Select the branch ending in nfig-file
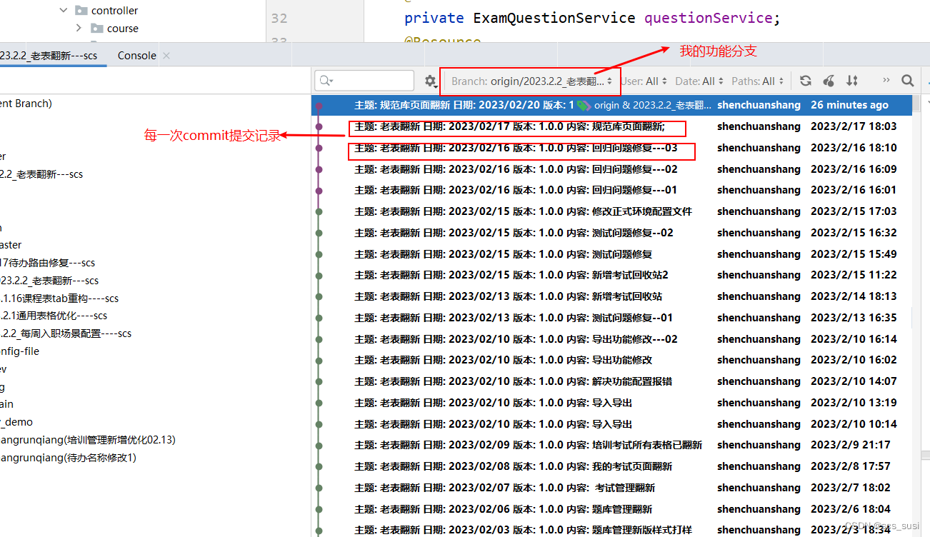This screenshot has width=930, height=537. point(20,351)
